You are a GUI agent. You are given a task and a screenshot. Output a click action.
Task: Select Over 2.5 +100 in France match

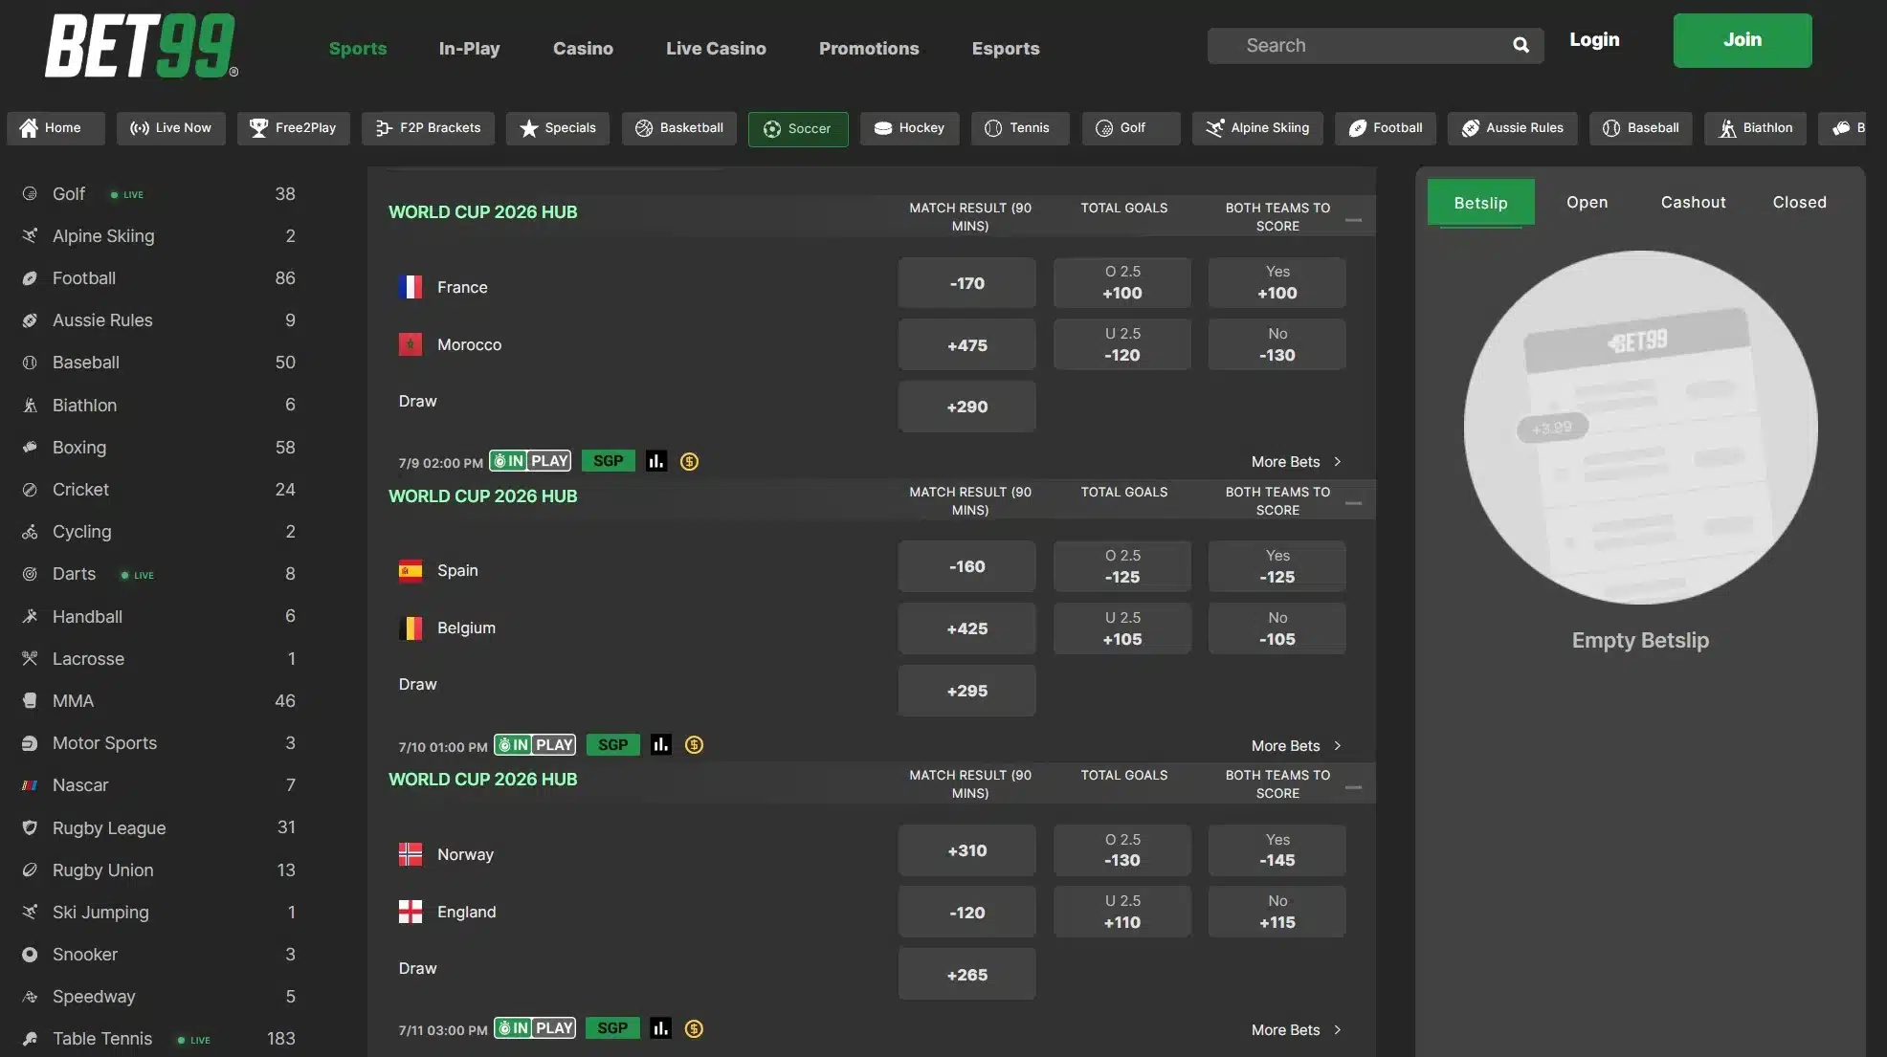pyautogui.click(x=1122, y=283)
